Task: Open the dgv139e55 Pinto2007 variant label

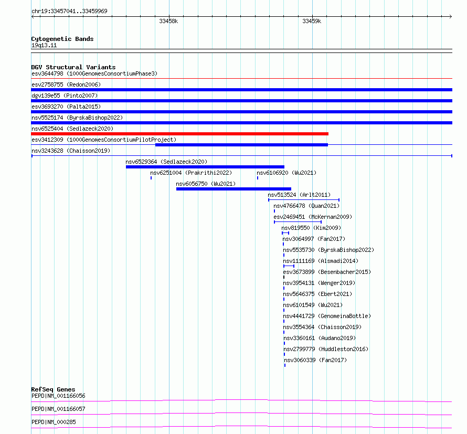Action: click(x=65, y=96)
